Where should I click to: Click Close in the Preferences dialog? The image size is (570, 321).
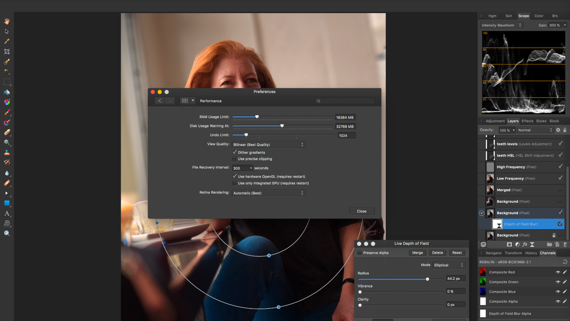(x=361, y=211)
